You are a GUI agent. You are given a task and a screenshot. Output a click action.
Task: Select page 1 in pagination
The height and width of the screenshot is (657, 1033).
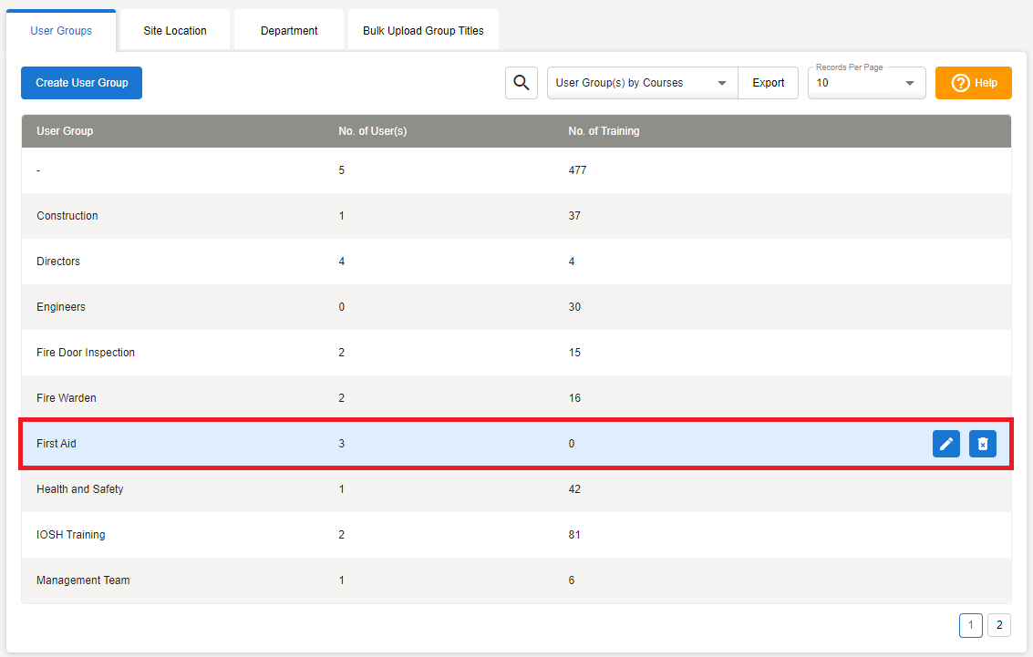click(970, 625)
